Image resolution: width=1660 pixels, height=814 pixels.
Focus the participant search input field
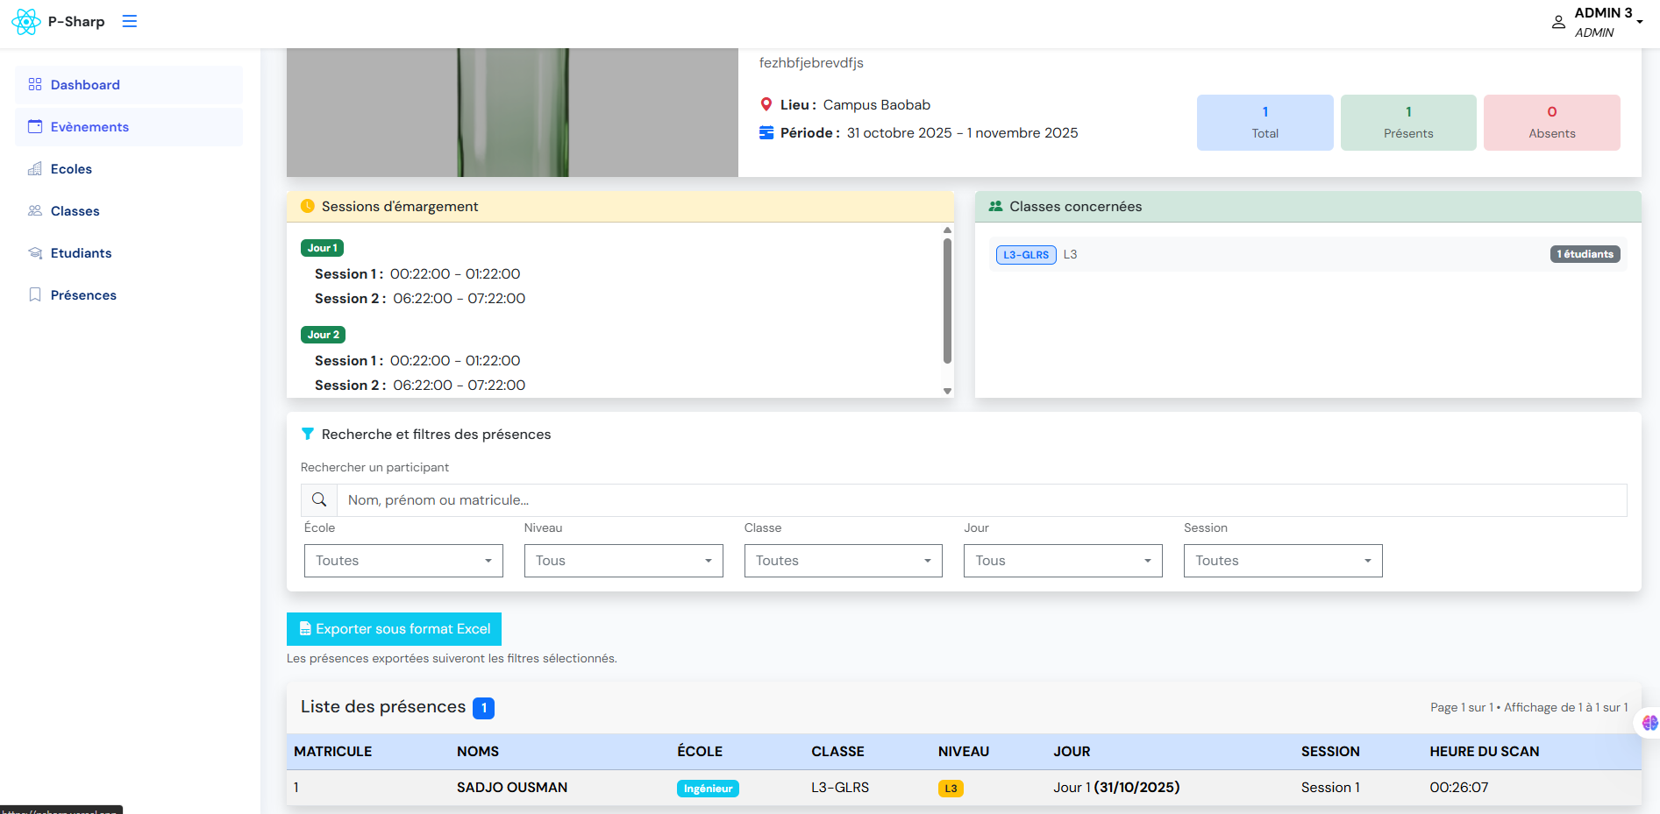981,500
